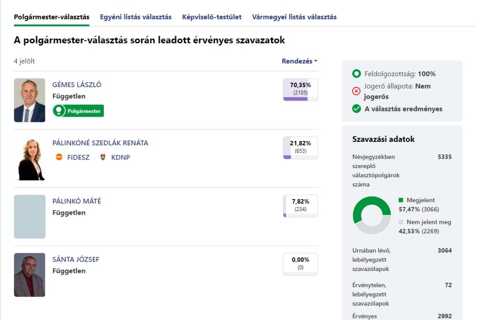The height and width of the screenshot is (320, 488).
Task: Open the Rendezés sorting dropdown
Action: click(299, 61)
